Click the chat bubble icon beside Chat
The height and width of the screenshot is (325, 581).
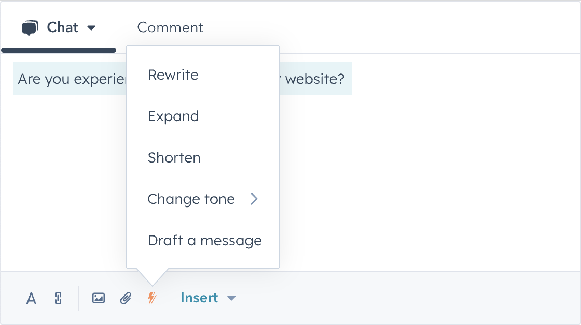click(x=30, y=27)
